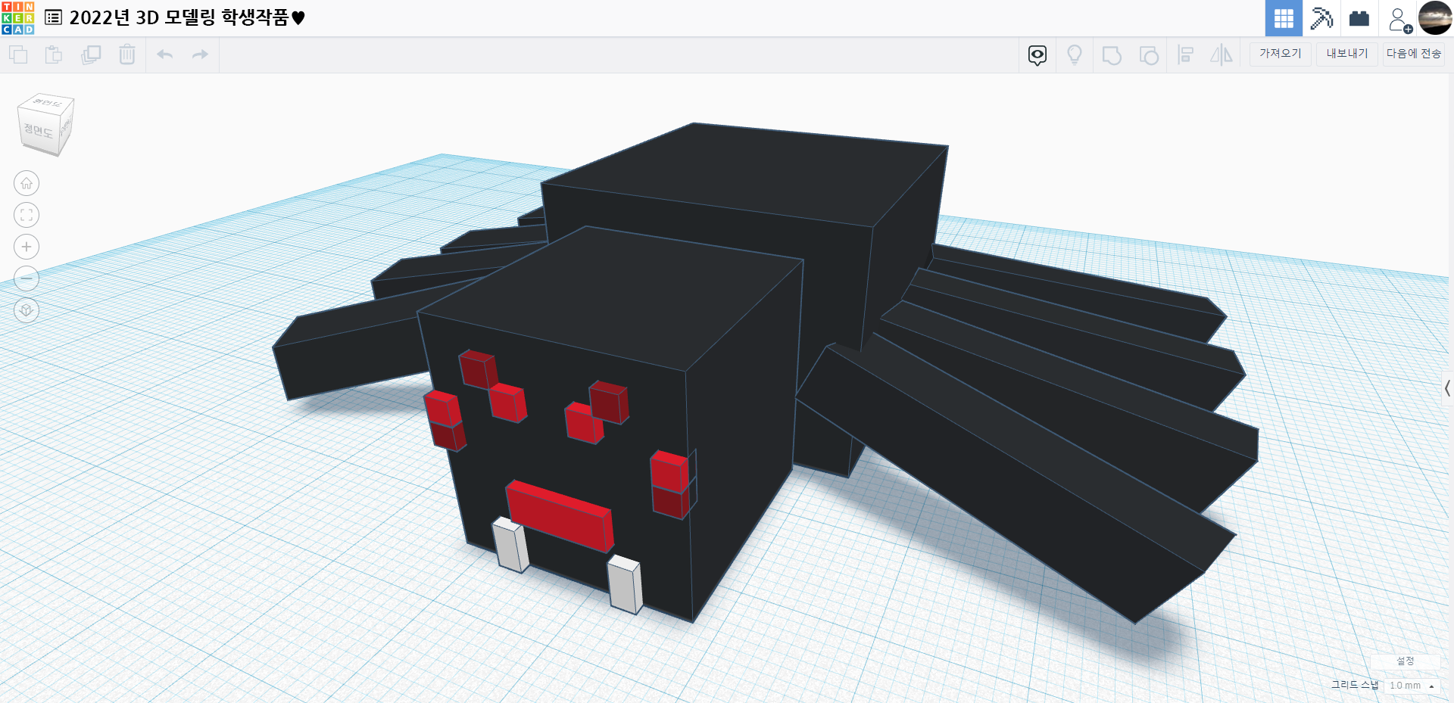
Task: Click the 정면도 face of view cube
Action: pyautogui.click(x=38, y=131)
